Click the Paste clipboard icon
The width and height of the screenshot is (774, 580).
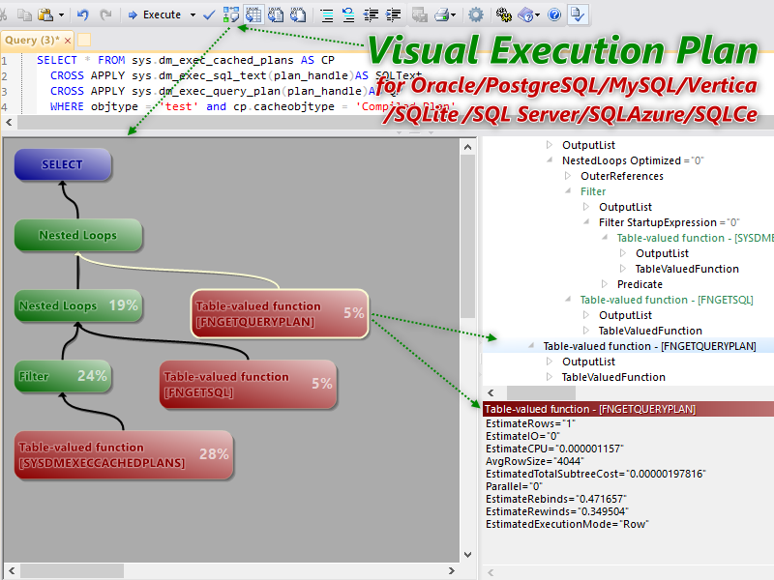click(x=45, y=14)
